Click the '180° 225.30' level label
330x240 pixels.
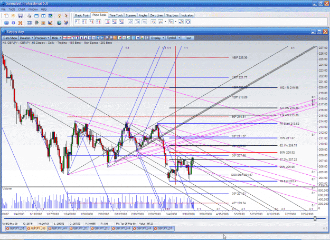[240, 58]
